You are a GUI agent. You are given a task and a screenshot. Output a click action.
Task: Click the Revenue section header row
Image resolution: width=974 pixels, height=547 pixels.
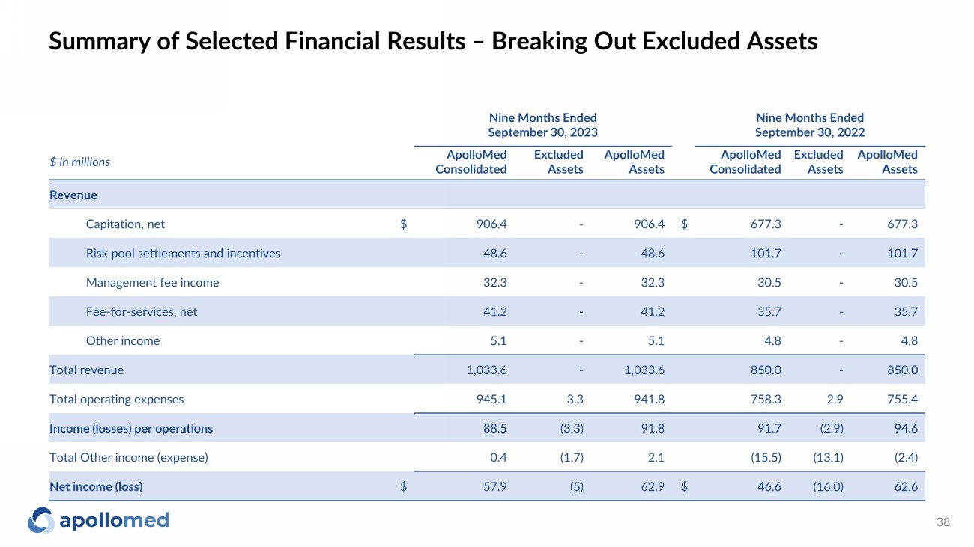coord(73,195)
